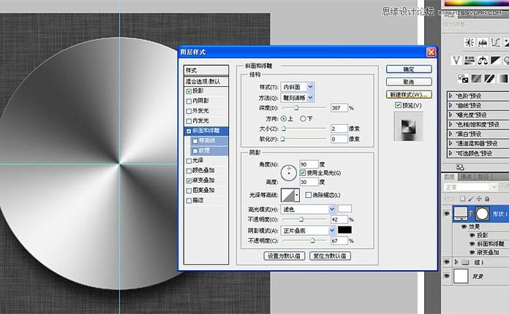Add a Curves adjustment from the Adjustments panel

click(496, 42)
